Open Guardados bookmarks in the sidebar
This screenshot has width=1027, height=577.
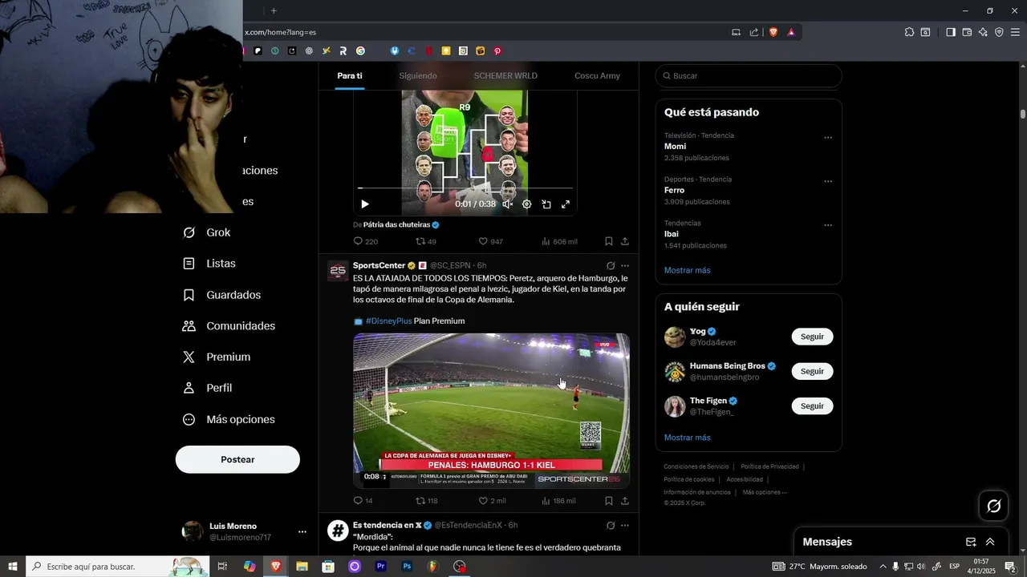point(221,295)
